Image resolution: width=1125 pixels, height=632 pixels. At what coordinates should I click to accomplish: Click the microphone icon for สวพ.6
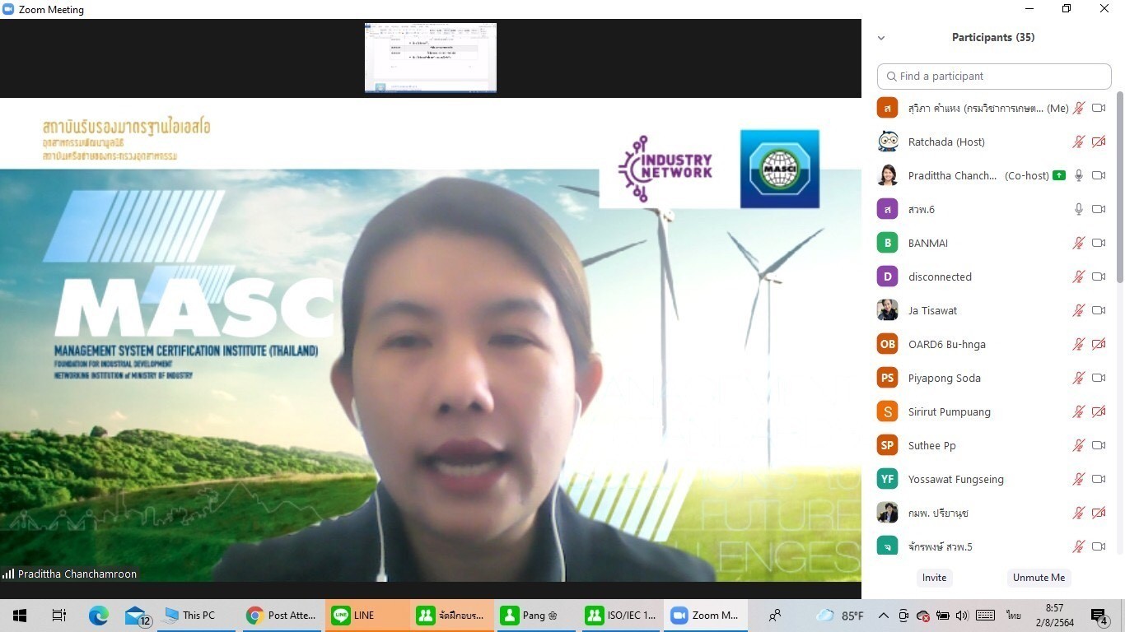[x=1078, y=209]
